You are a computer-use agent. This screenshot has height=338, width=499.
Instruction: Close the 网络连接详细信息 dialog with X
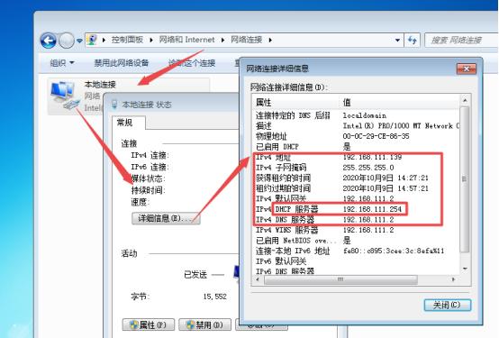[467, 69]
